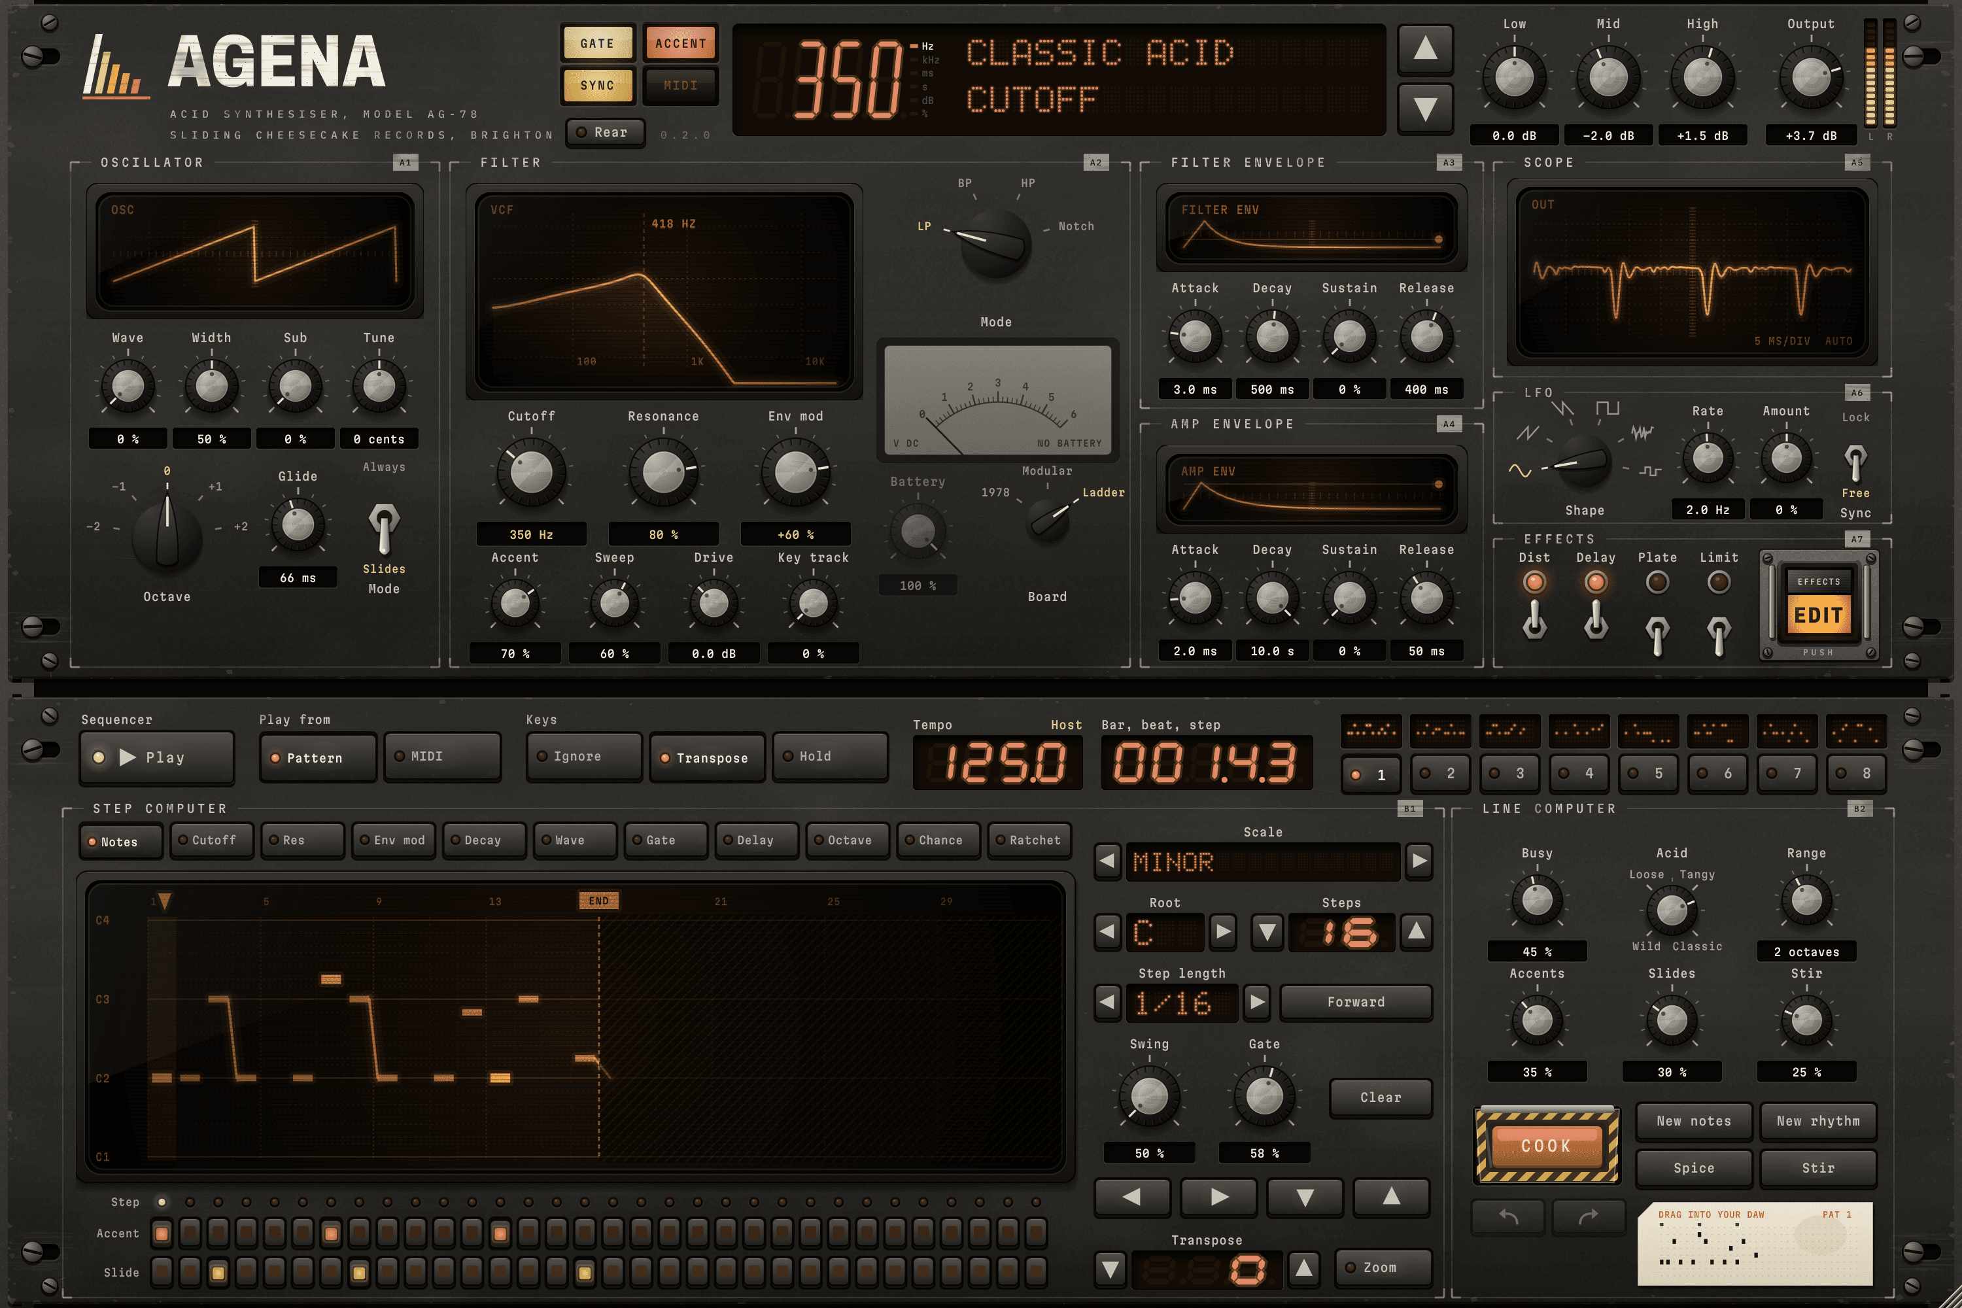Click the redo arrow in Line Computer
The height and width of the screenshot is (1308, 1962).
pos(1587,1217)
